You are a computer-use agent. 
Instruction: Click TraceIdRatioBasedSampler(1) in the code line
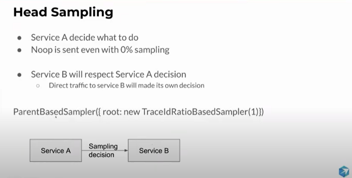[x=200, y=111]
